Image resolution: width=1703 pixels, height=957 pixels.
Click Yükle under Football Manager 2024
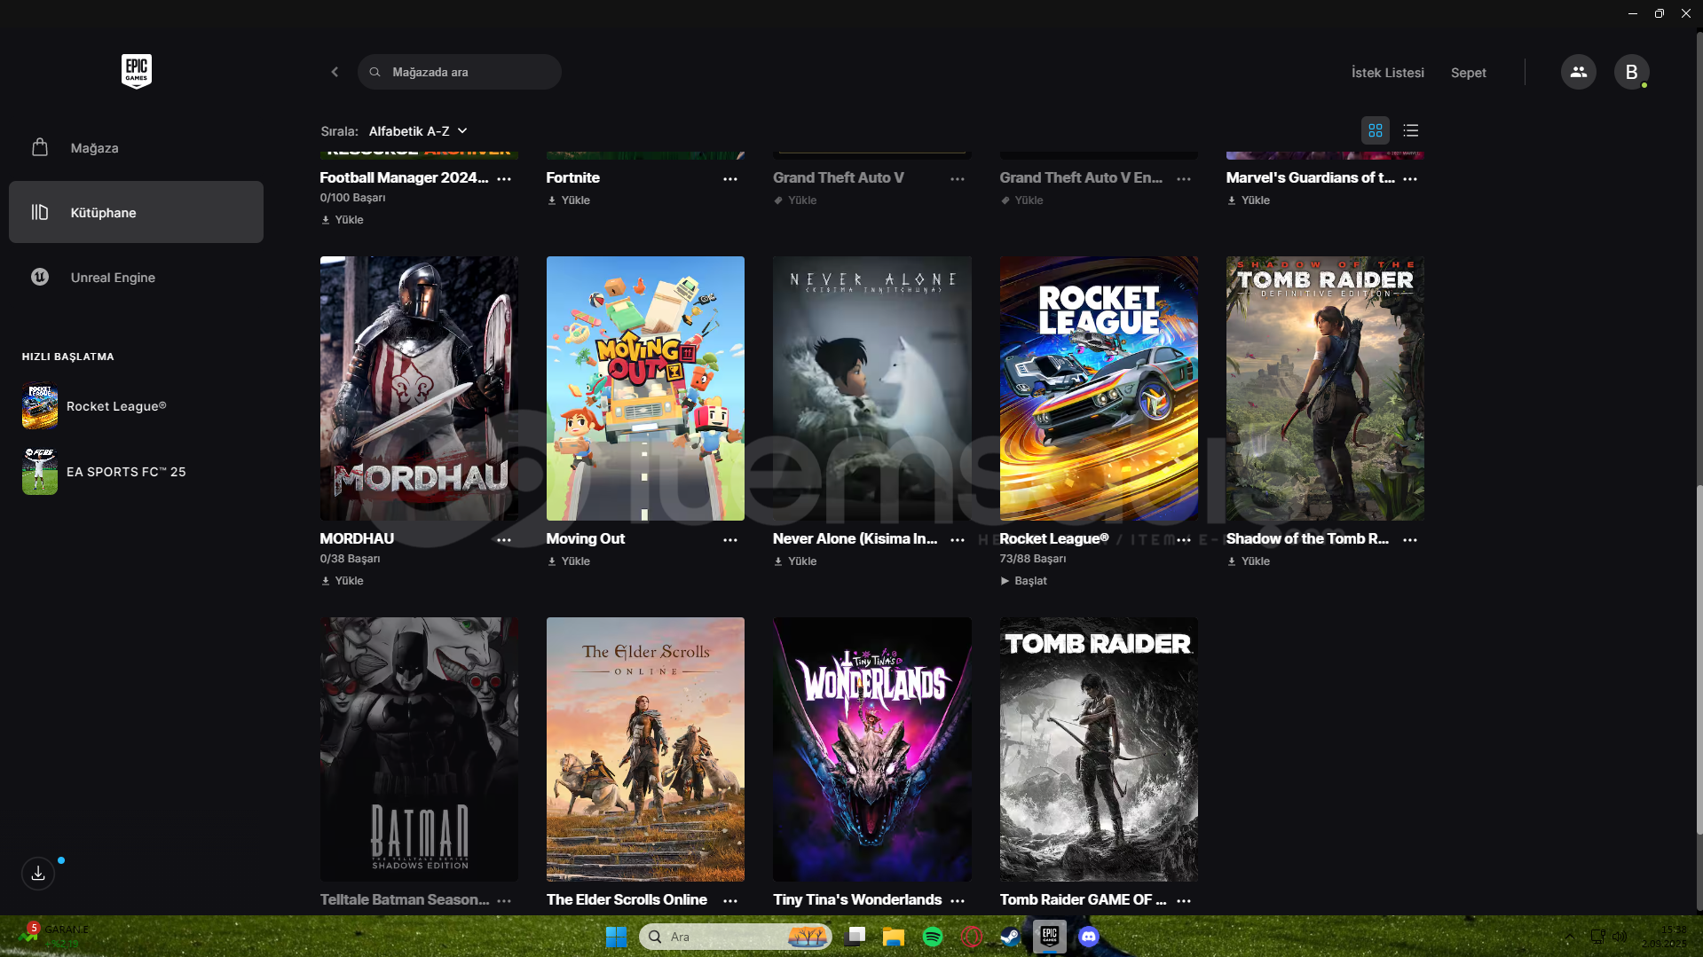click(343, 220)
